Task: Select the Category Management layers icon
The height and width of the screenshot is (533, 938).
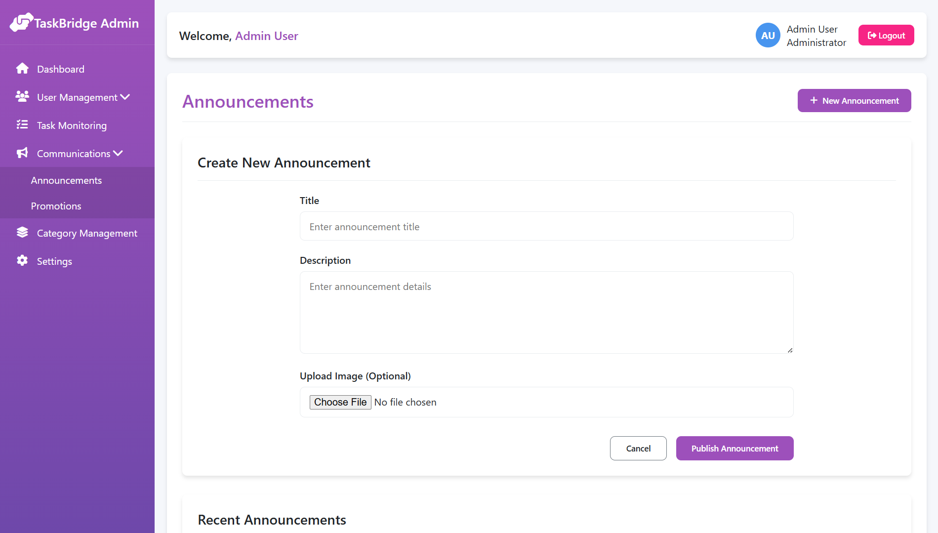Action: point(22,232)
